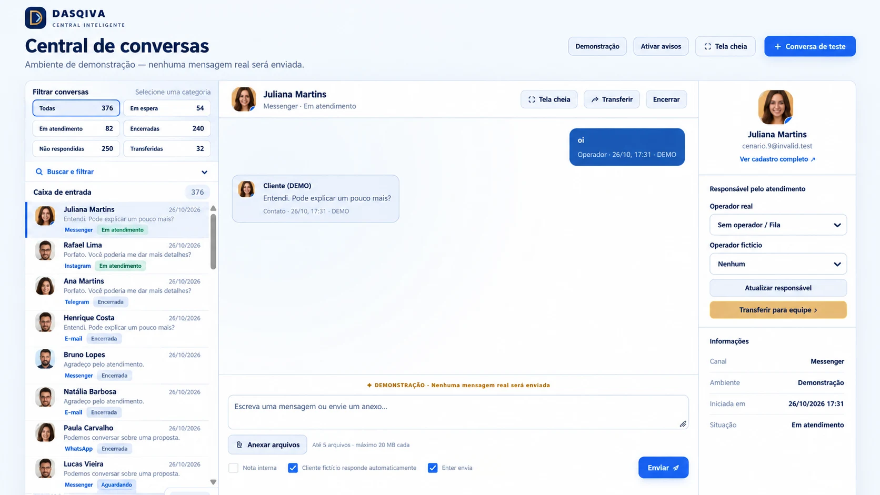Image resolution: width=880 pixels, height=495 pixels.
Task: Click the paperclip icon on Anexar arquivos
Action: tap(239, 445)
